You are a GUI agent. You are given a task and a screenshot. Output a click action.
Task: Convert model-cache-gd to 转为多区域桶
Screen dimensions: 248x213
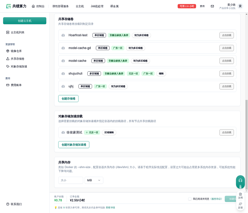point(135,48)
